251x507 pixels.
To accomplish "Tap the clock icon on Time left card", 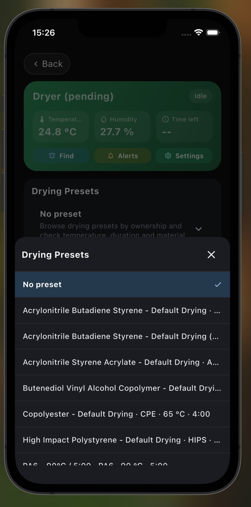I will [x=165, y=119].
